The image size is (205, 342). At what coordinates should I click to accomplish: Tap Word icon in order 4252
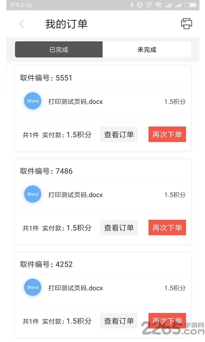point(33,287)
